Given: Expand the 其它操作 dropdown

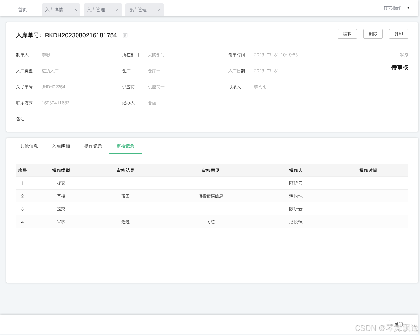Looking at the screenshot, I should pos(396,8).
